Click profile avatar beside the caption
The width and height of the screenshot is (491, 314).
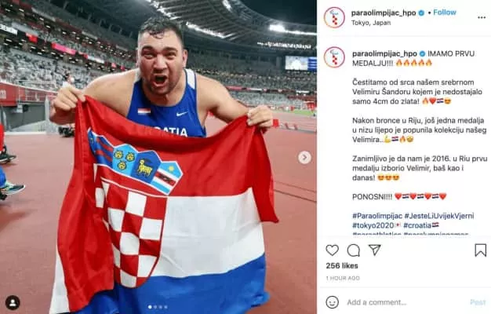coord(334,57)
